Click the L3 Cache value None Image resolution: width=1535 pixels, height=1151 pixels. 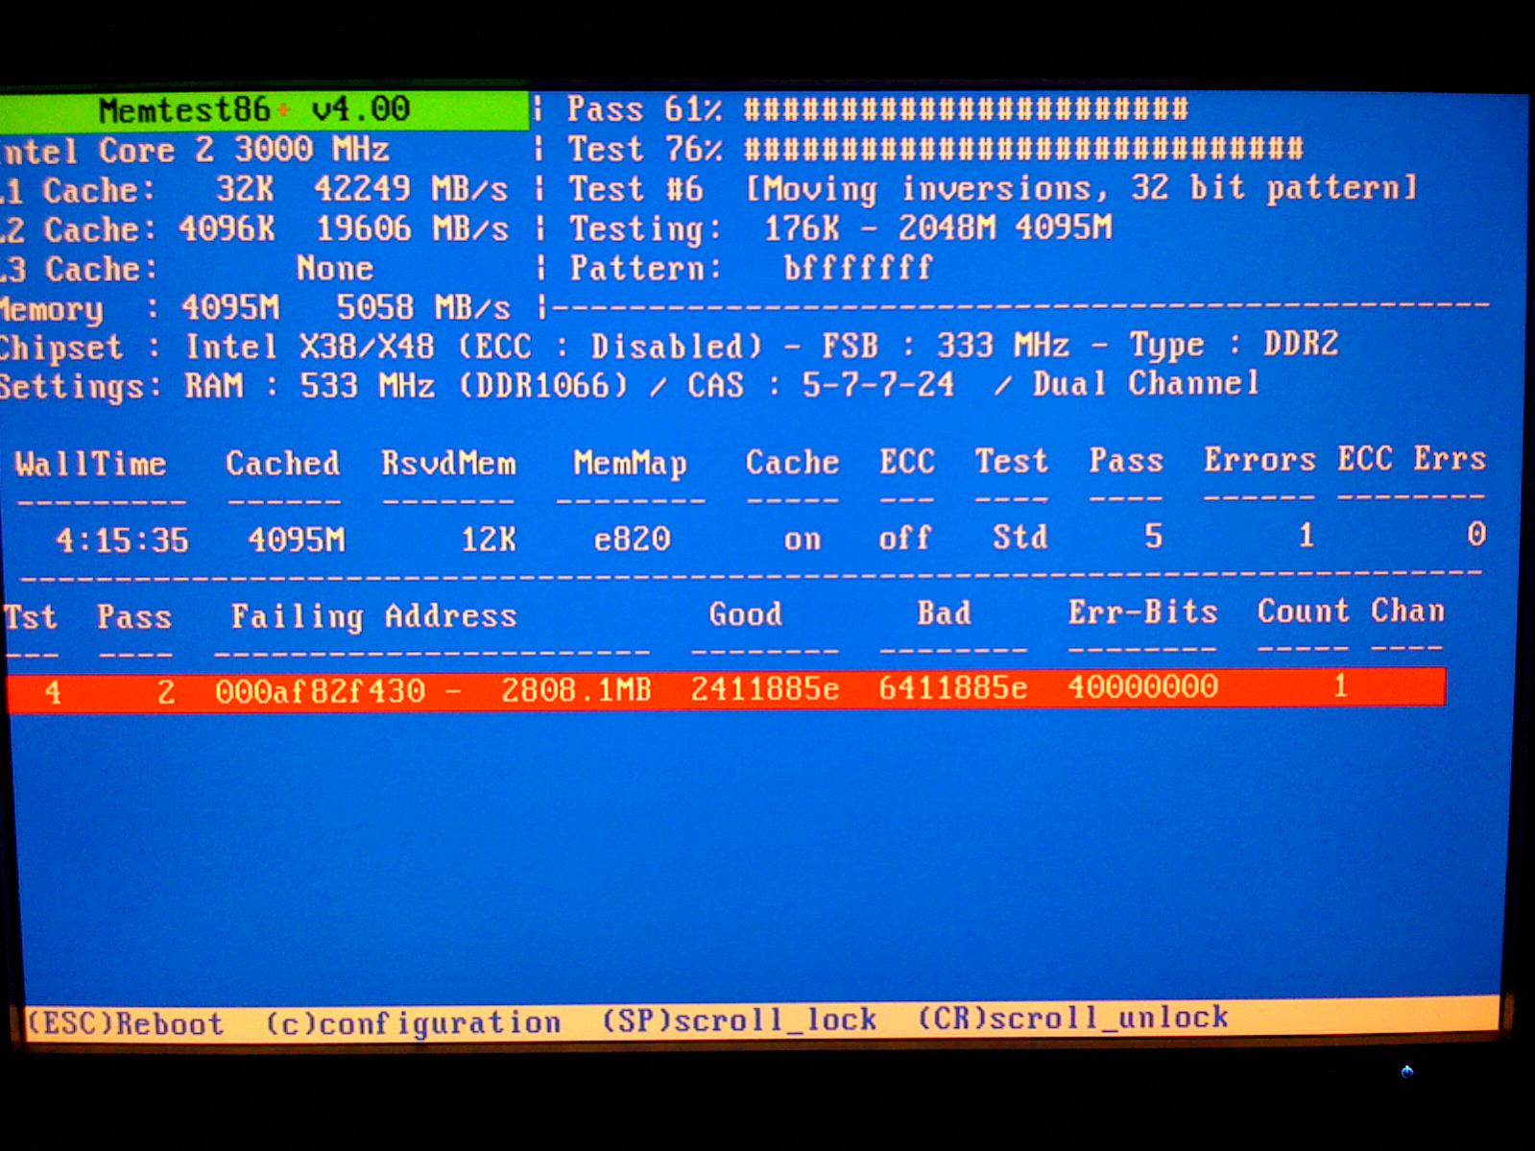pyautogui.click(x=334, y=269)
